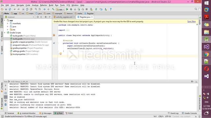The width and height of the screenshot is (211, 118).
Task: Navigate forward arrow icon
Action: [x=48, y=9]
